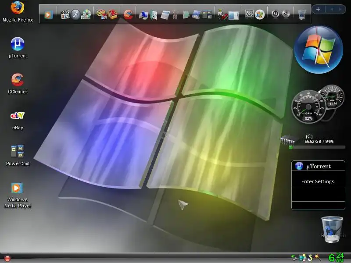Click the plus button beside the dock

coord(318,9)
